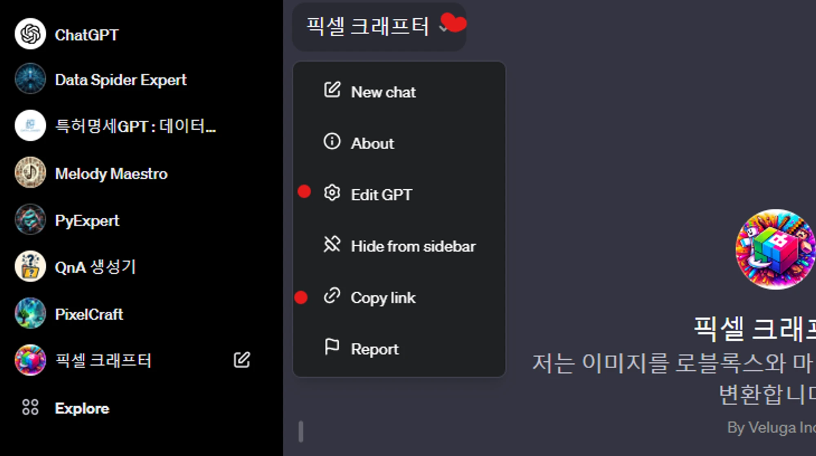Click the PyExpert avatar icon

pos(30,219)
